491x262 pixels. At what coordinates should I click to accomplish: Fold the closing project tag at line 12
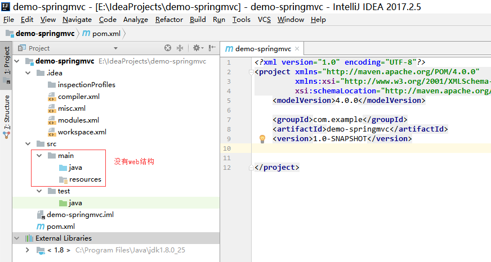(x=251, y=168)
